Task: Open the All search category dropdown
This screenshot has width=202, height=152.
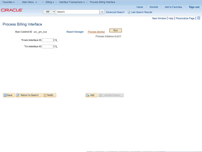Action: pyautogui.click(x=50, y=12)
